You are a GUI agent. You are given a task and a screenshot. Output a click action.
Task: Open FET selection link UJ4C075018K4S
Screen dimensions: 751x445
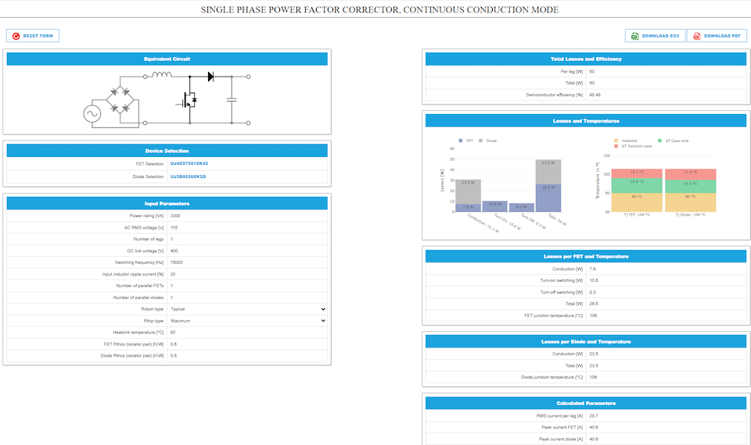189,163
